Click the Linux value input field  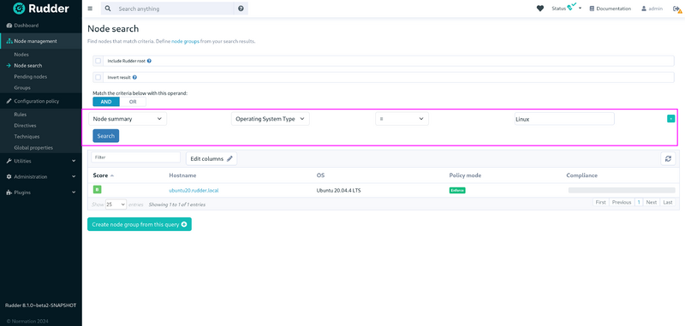[x=564, y=119]
